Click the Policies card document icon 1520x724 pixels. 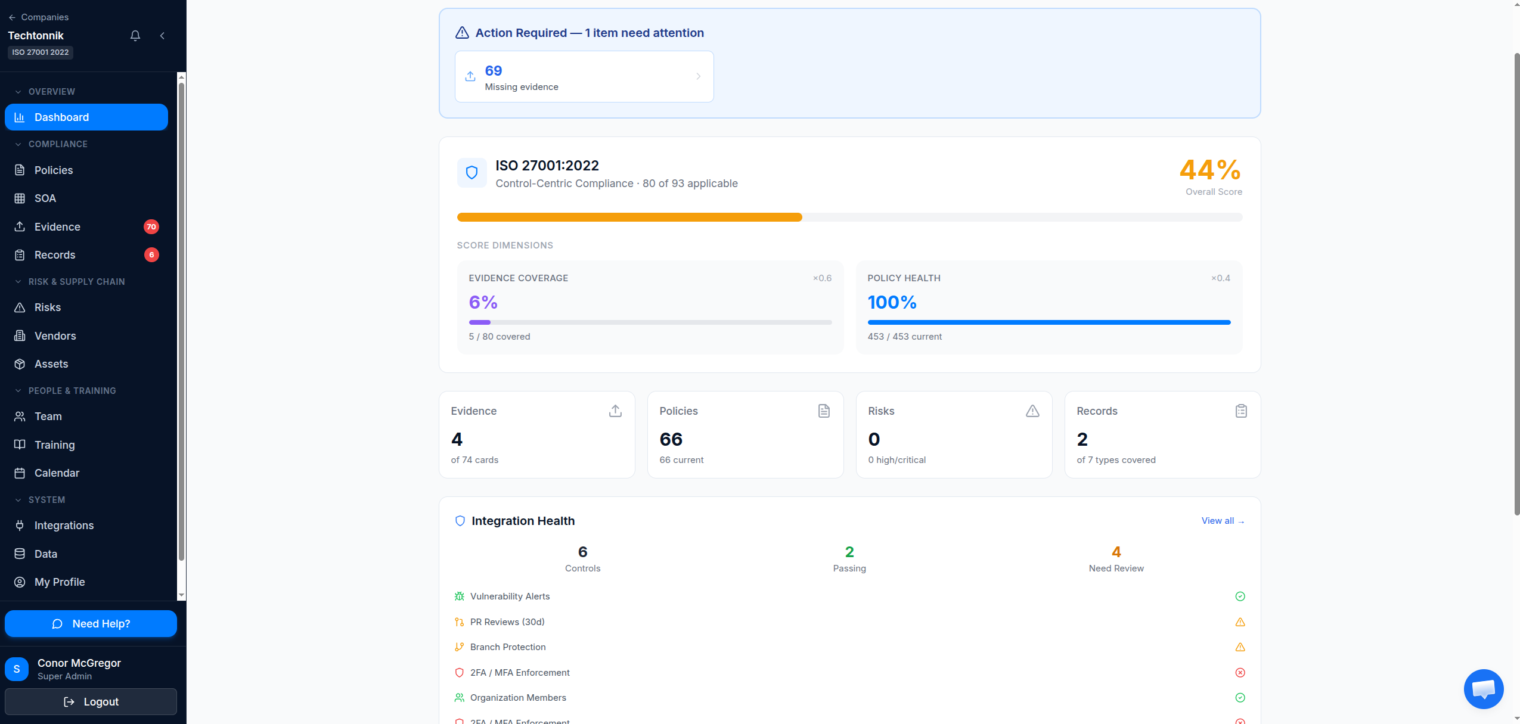click(x=824, y=411)
